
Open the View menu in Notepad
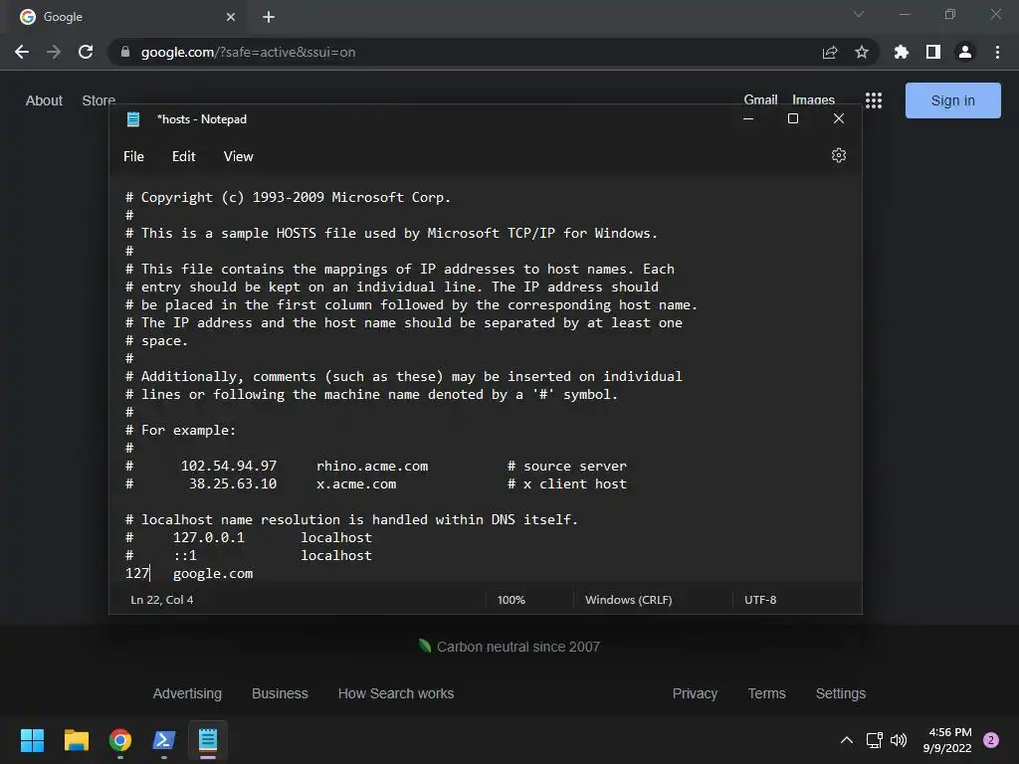click(x=239, y=156)
